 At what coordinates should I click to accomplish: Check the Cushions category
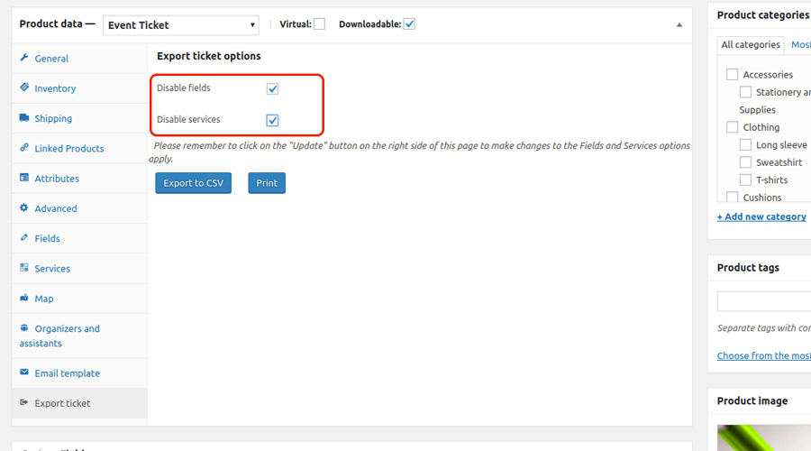click(x=732, y=197)
